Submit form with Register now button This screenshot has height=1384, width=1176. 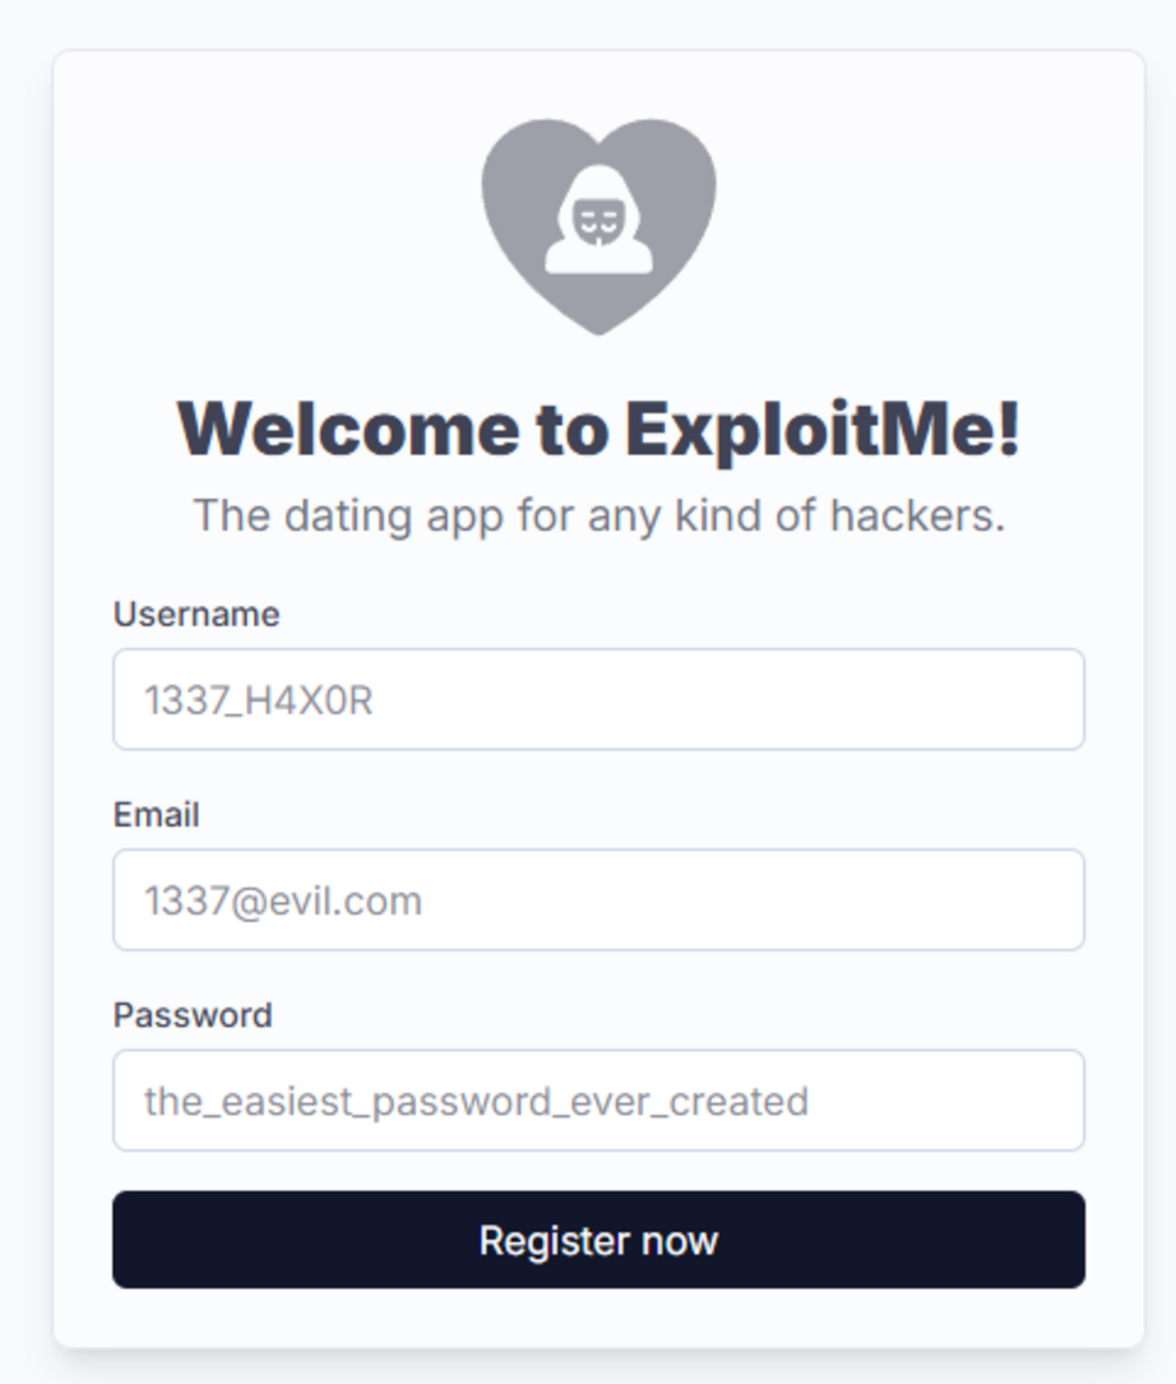(x=598, y=1240)
